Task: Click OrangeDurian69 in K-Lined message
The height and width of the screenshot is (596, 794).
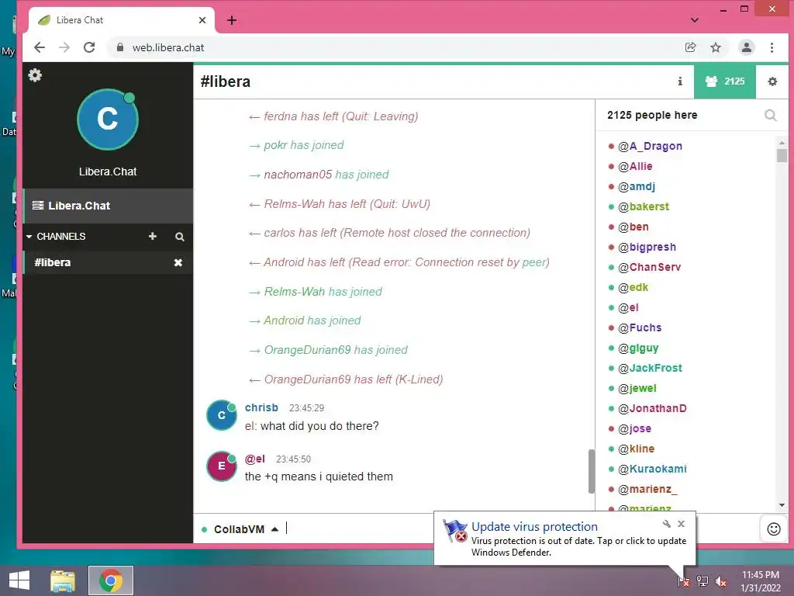Action: [307, 379]
